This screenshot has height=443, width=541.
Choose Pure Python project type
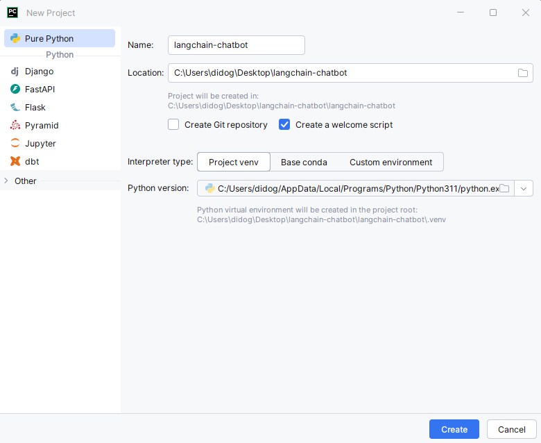point(60,38)
